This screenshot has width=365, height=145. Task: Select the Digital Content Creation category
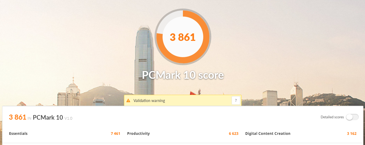click(x=268, y=134)
